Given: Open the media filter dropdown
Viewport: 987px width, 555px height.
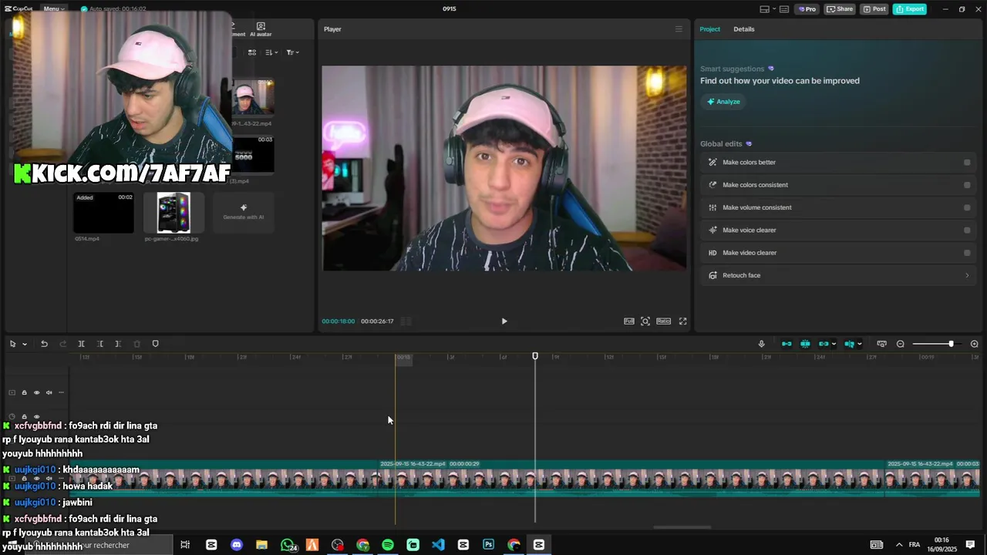Looking at the screenshot, I should (x=292, y=52).
